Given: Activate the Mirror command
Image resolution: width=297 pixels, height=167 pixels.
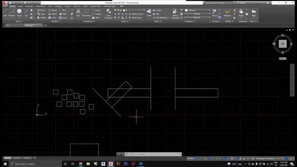Looking at the screenshot, I should click(52, 14).
